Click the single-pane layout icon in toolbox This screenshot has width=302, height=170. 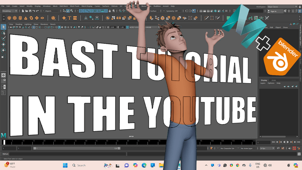coord(3,75)
